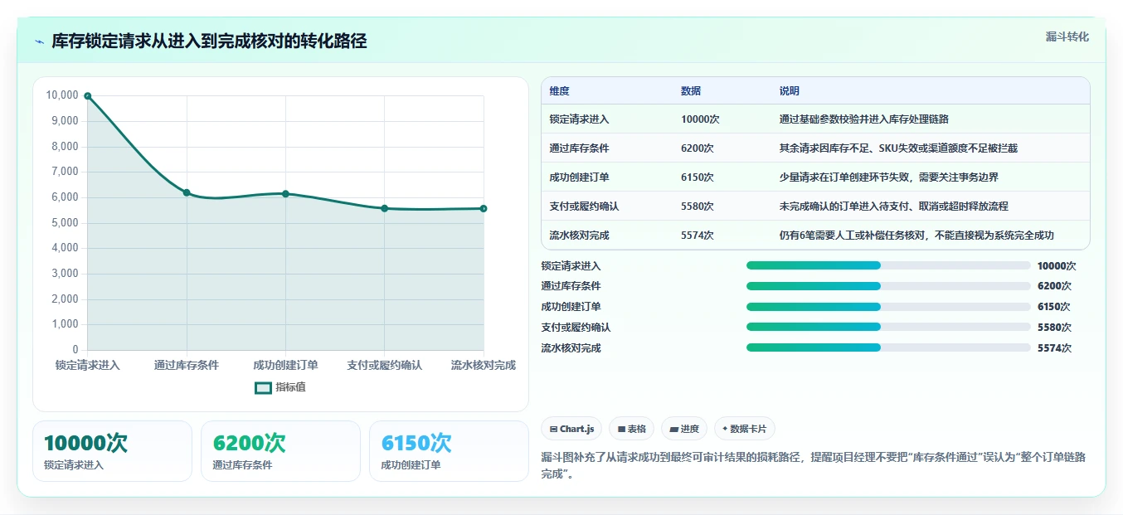The image size is (1123, 515).
Task: Click the chart data point above 通过库存条件
Action: 187,192
